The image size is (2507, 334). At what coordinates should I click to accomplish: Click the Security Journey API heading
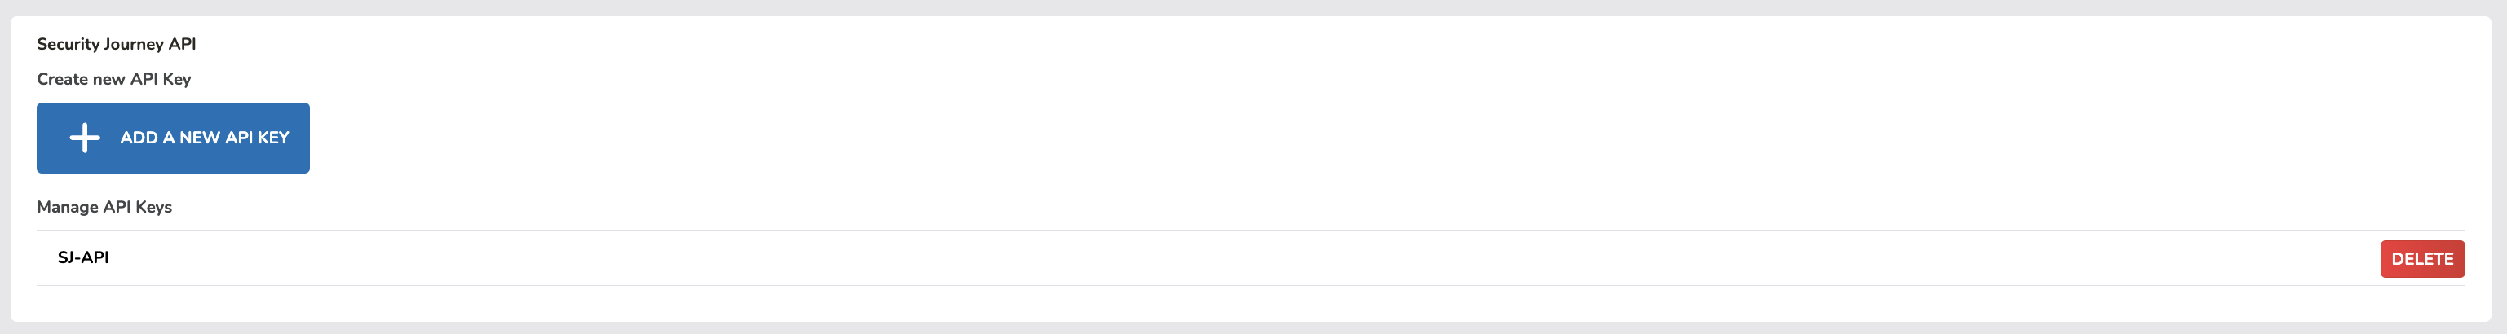click(x=117, y=45)
